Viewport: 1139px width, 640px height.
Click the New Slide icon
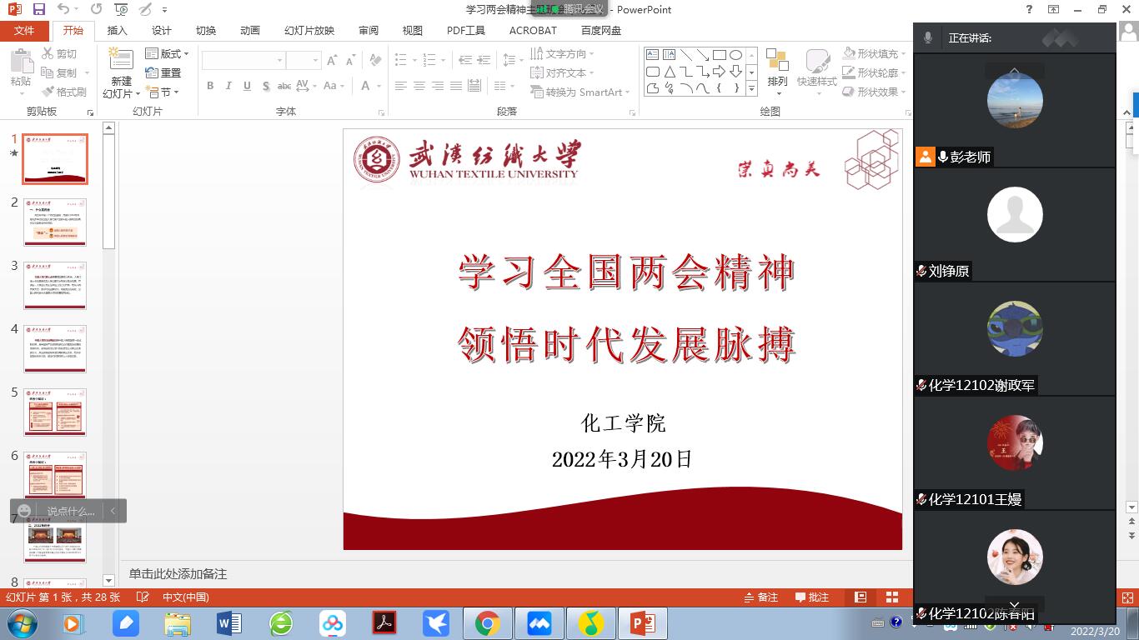(121, 62)
